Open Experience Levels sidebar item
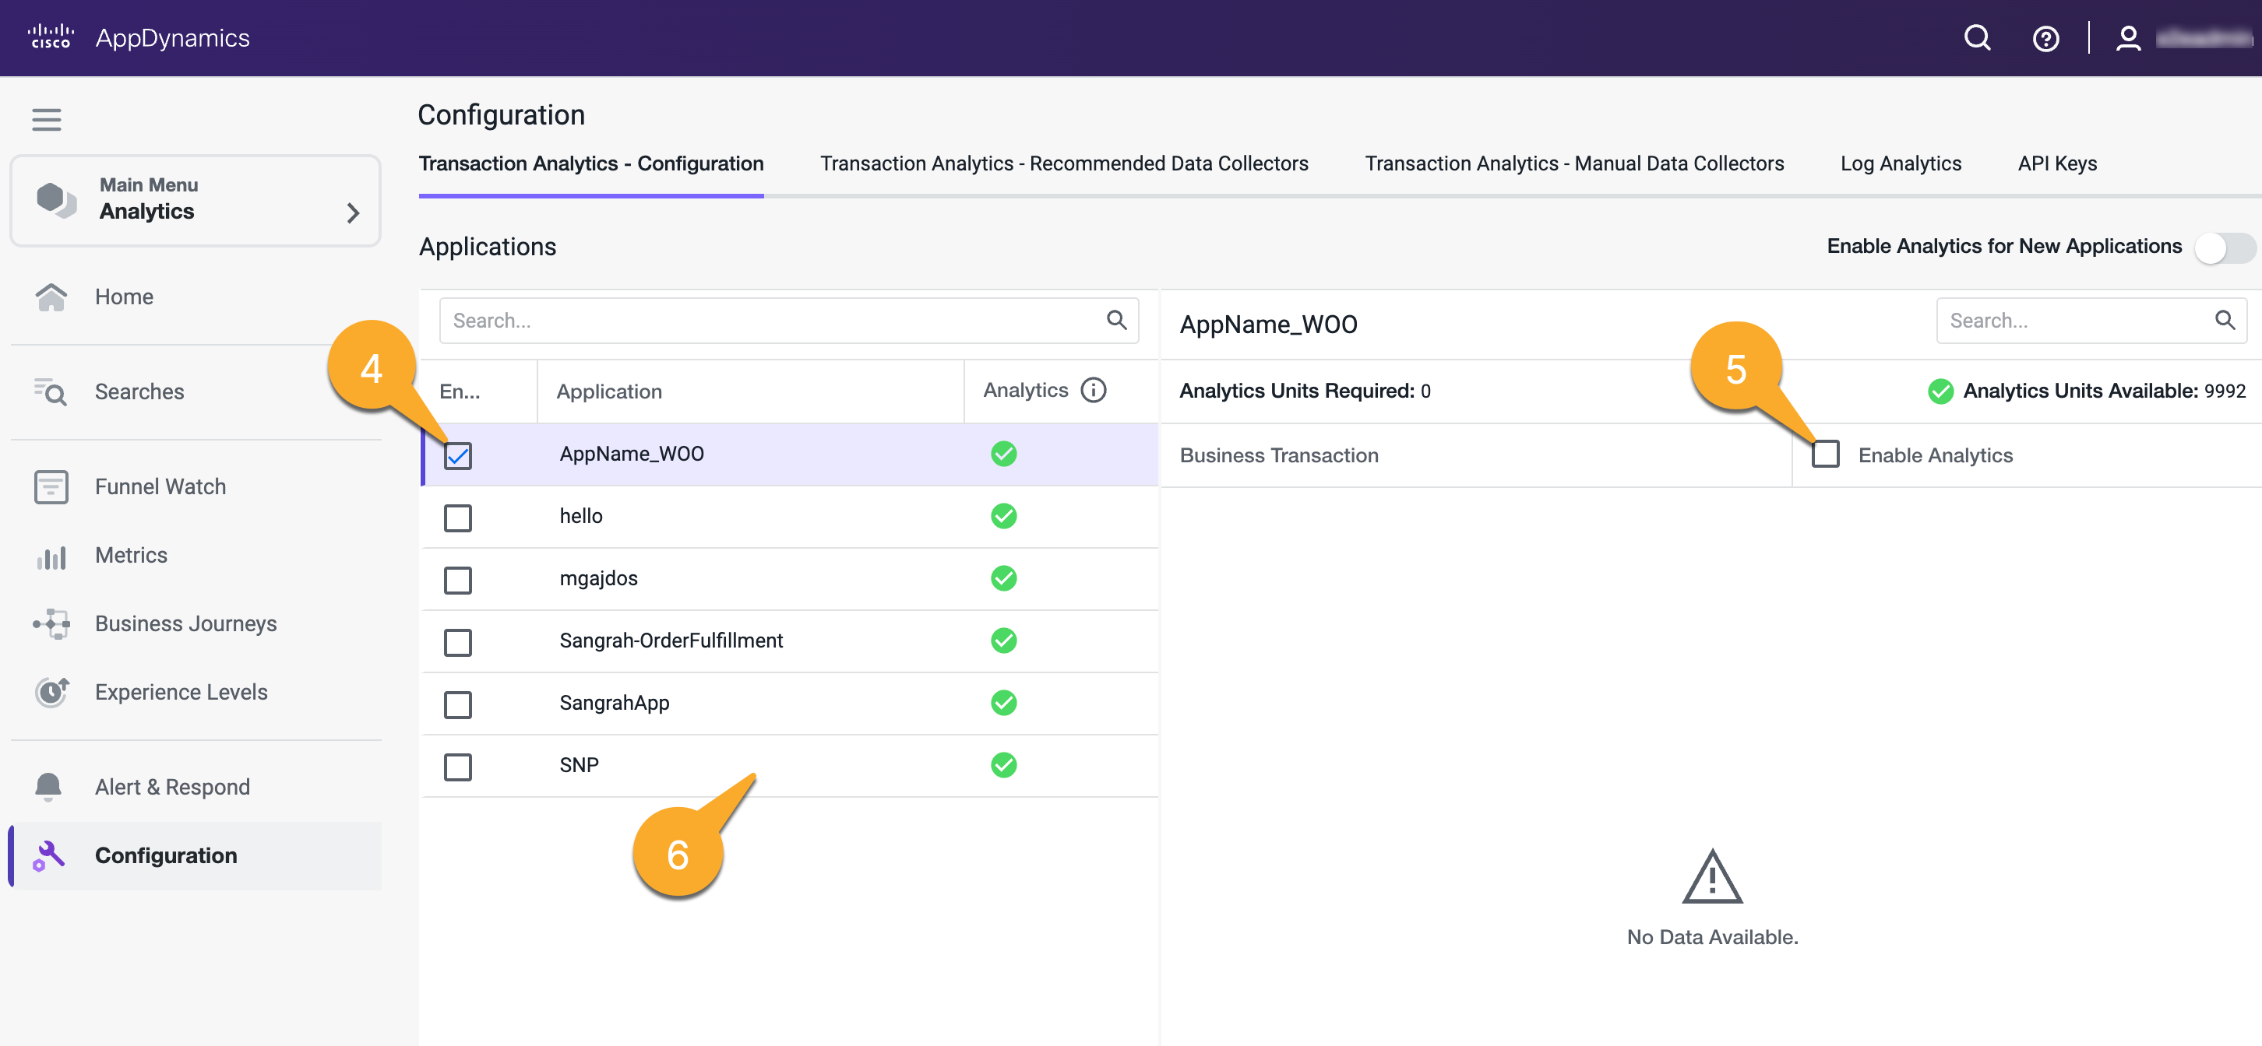2262x1046 pixels. 181,691
